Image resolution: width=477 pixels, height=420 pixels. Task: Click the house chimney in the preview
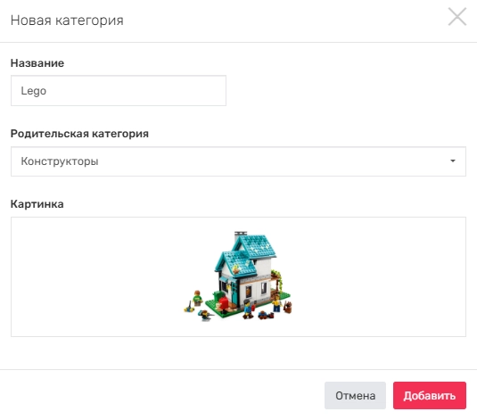241,235
